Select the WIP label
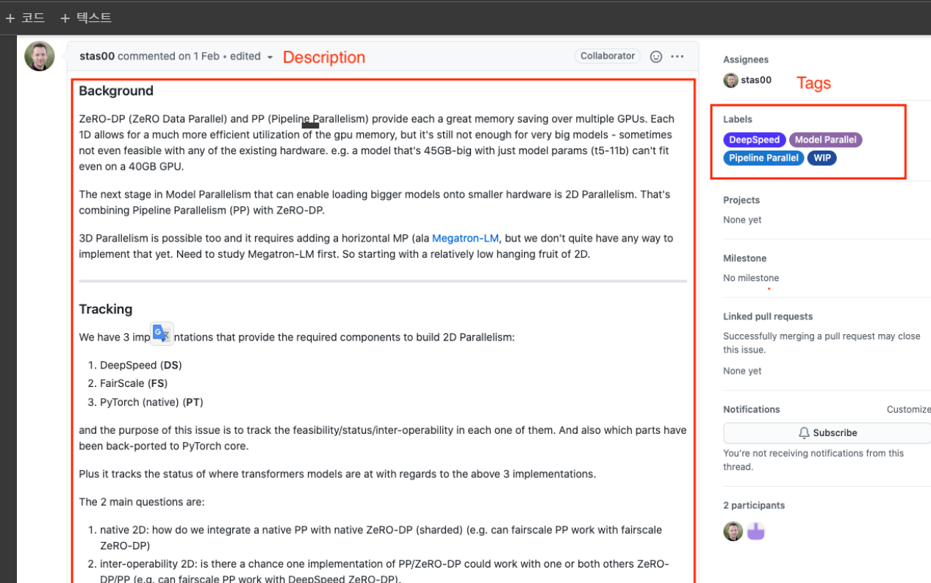The image size is (931, 583). 822,158
